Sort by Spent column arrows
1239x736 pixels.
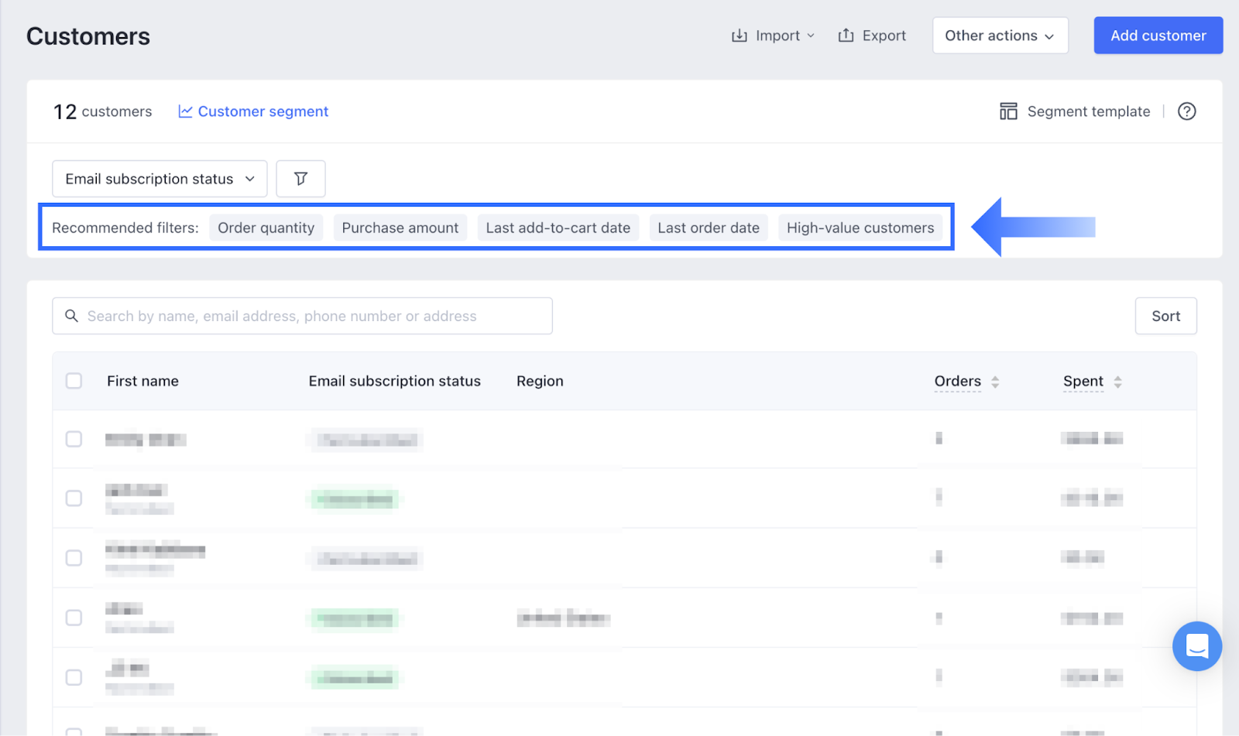[1117, 382]
